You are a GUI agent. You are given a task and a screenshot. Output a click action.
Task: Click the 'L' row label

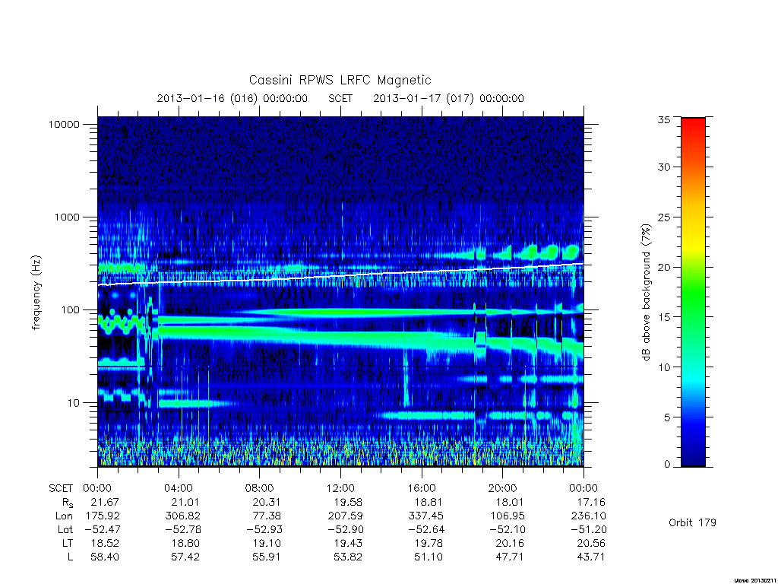point(71,557)
